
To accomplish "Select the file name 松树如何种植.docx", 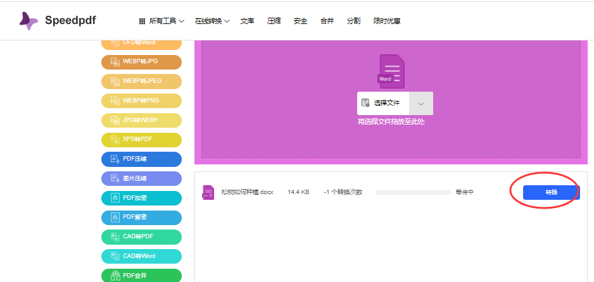I will [248, 192].
